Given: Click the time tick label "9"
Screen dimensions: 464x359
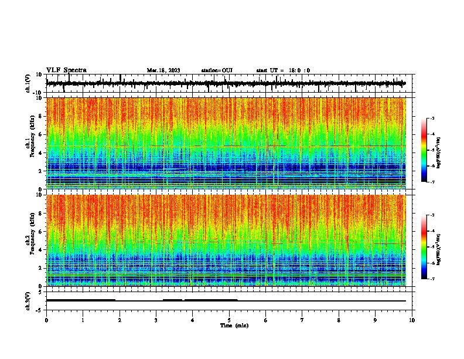Looking at the screenshot, I should tap(375, 320).
